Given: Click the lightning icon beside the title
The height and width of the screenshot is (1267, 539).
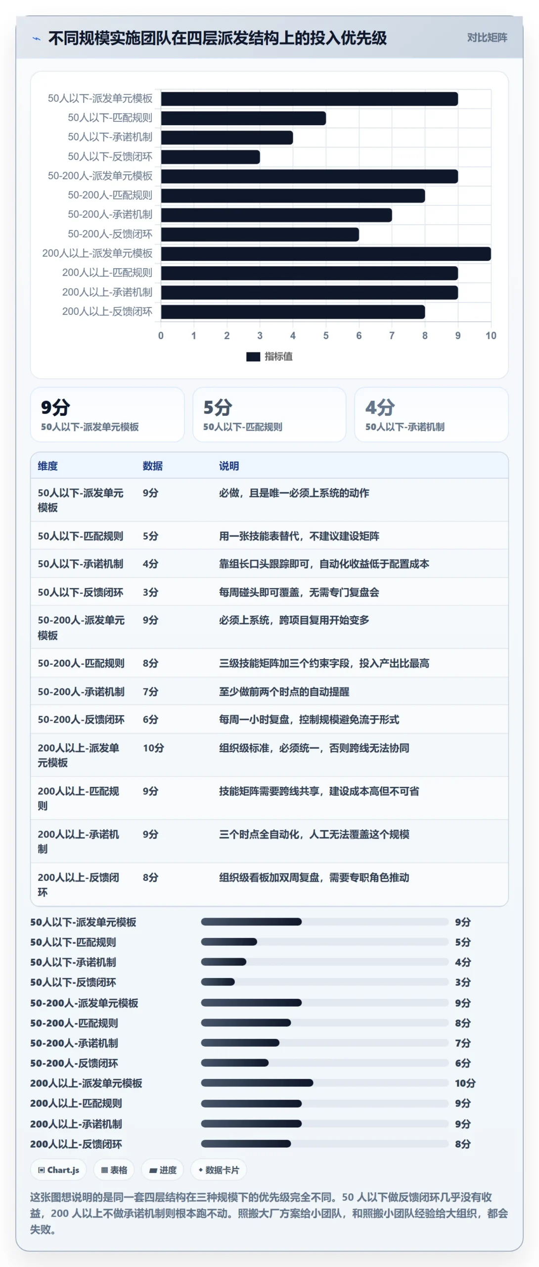Looking at the screenshot, I should click(x=36, y=39).
